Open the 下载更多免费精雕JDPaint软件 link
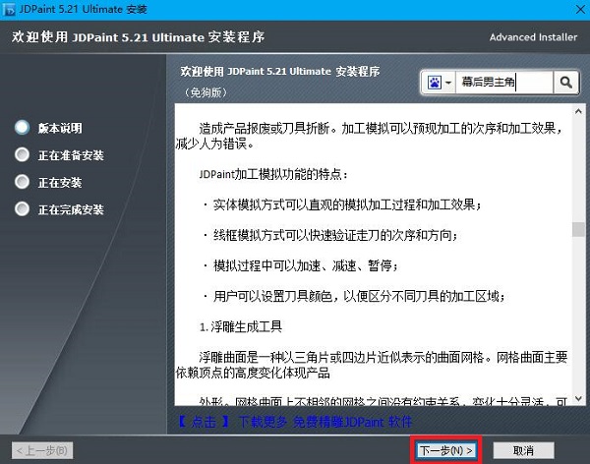The height and width of the screenshot is (464, 590). (295, 422)
